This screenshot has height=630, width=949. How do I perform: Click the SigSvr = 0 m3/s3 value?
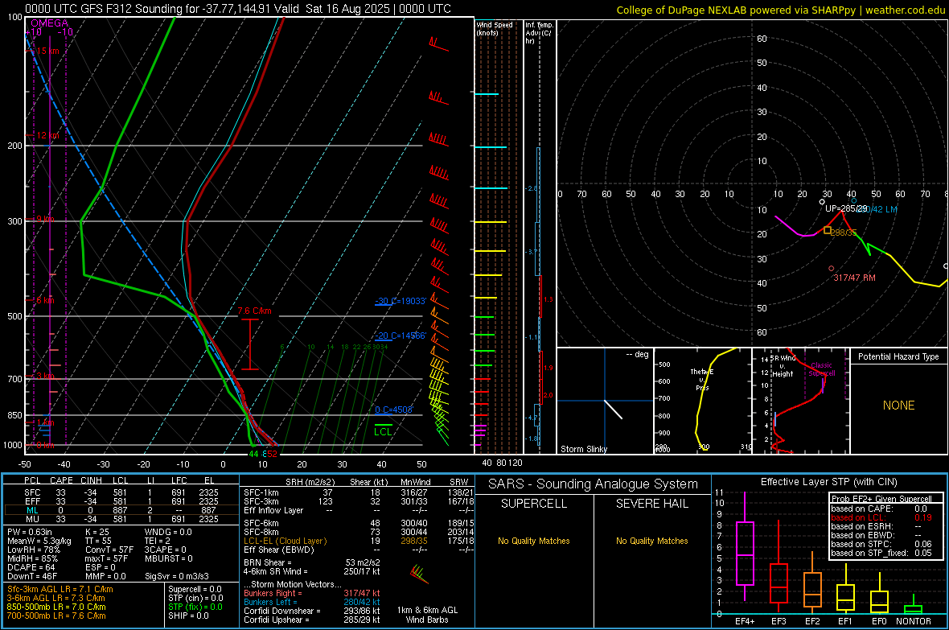(177, 576)
